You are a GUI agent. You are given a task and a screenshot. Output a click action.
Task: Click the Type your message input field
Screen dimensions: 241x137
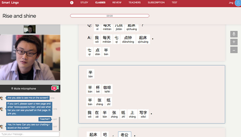click(30, 134)
